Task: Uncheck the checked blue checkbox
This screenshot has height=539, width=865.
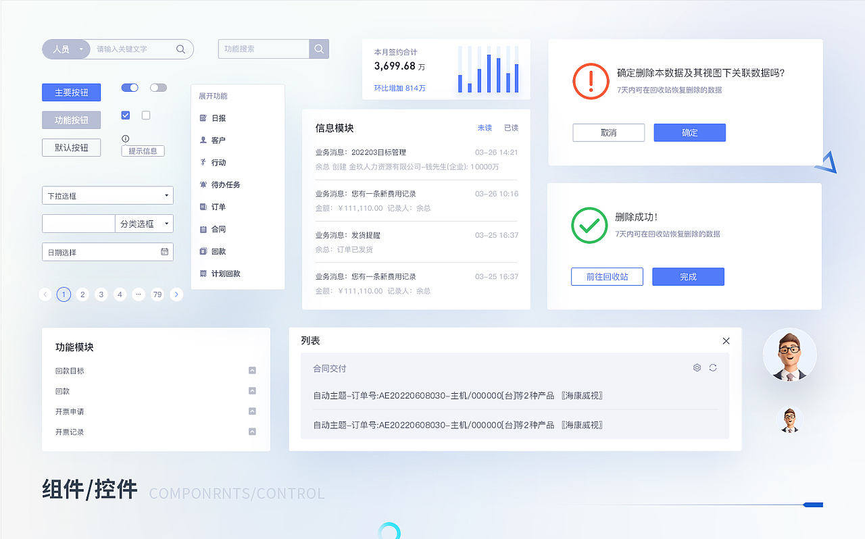Action: [125, 115]
